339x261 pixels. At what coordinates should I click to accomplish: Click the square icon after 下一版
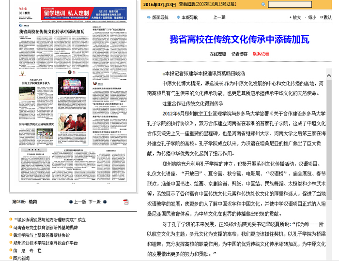105,202
